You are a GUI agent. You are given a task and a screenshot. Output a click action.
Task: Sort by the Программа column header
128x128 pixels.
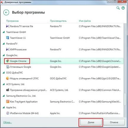coord(12,21)
